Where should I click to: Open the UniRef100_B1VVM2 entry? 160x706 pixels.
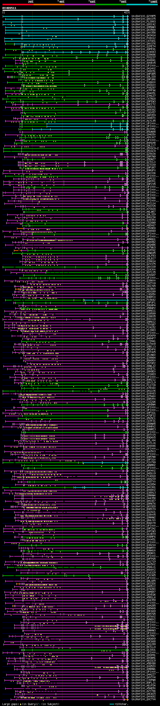click(x=143, y=129)
